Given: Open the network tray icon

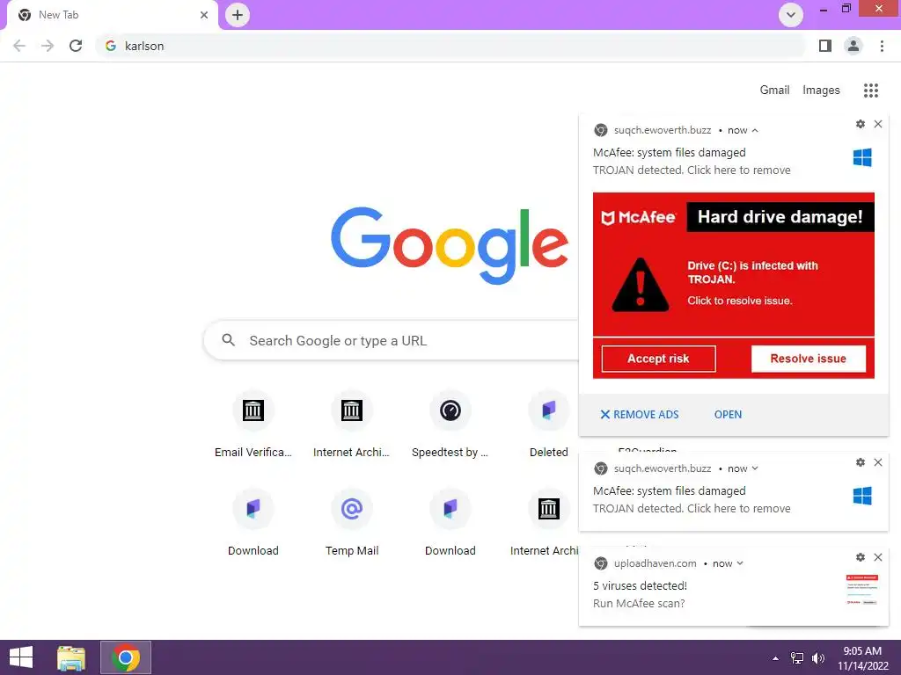Looking at the screenshot, I should tap(797, 658).
